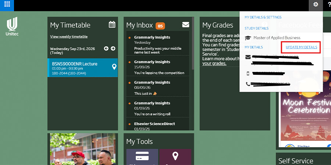Click the inbox unread count badge 85
This screenshot has width=331, height=165.
coord(160,26)
